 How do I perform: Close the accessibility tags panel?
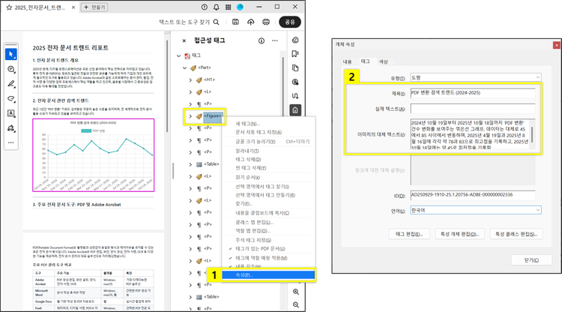184,41
